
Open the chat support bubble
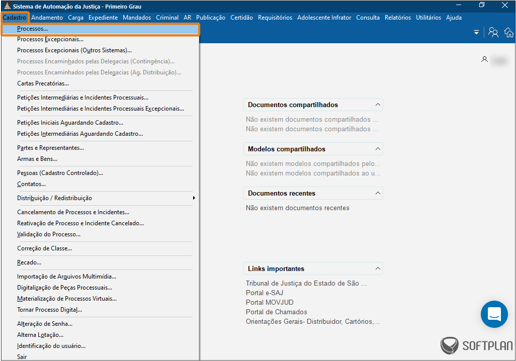(494, 314)
